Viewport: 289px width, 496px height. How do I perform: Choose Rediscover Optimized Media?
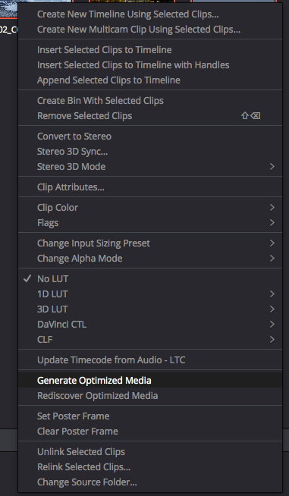pos(150,395)
